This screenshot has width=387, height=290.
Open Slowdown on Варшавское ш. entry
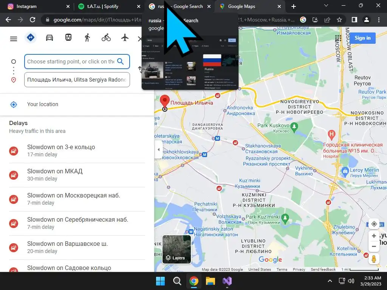click(77, 247)
